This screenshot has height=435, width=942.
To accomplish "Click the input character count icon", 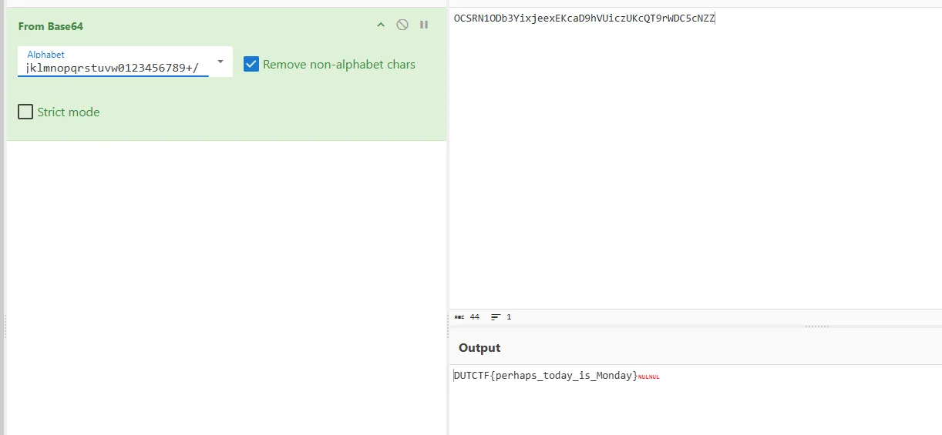I will click(x=459, y=317).
